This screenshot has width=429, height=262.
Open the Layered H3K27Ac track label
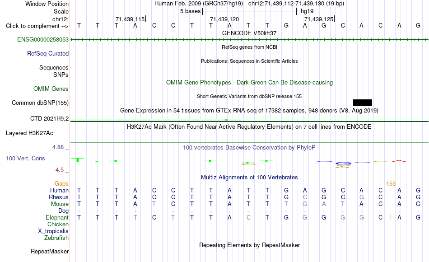point(29,133)
